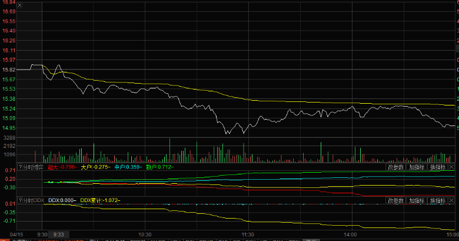Open help for 分时博弈 indicator
Screen dimensions: 459x241
(20, 167)
